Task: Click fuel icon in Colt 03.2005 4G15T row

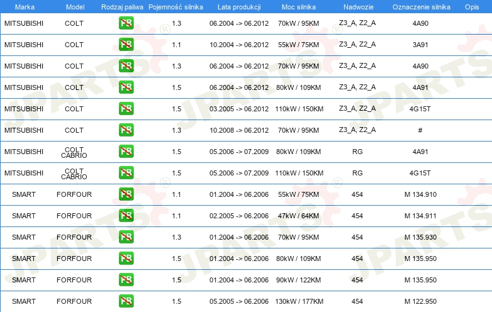Action: [126, 108]
